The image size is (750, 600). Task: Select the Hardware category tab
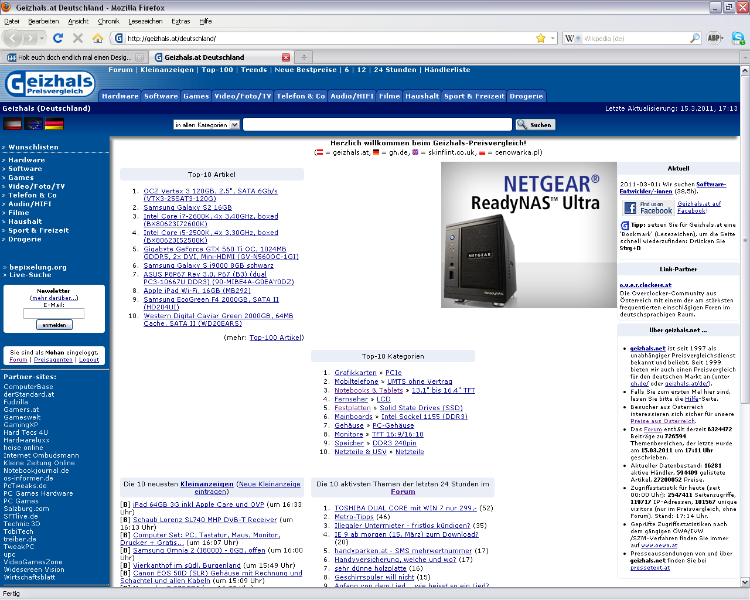click(x=120, y=96)
